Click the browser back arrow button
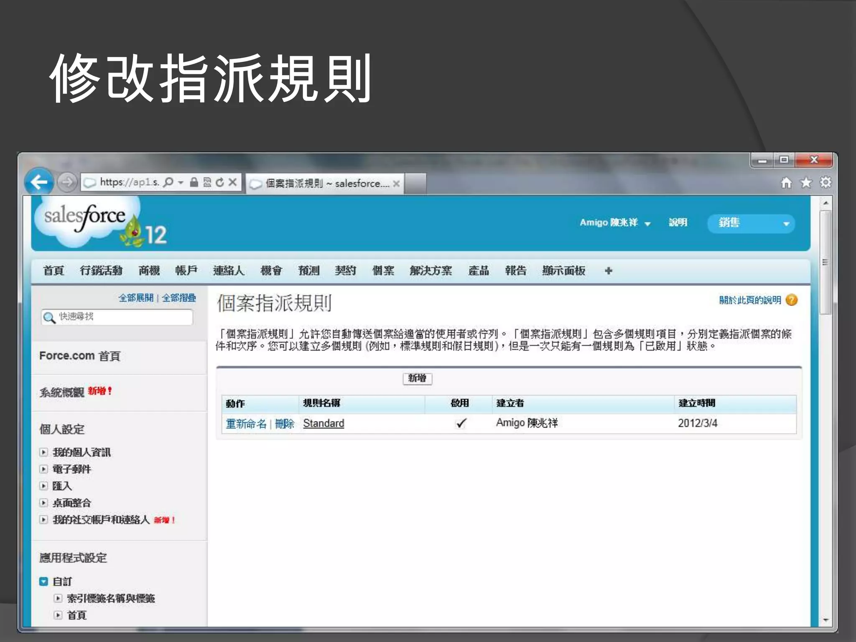The height and width of the screenshot is (642, 856). click(x=39, y=182)
